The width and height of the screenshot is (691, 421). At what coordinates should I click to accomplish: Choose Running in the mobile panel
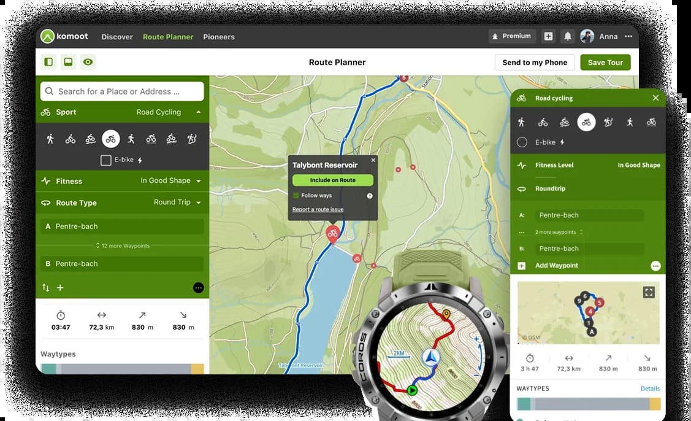[x=630, y=122]
